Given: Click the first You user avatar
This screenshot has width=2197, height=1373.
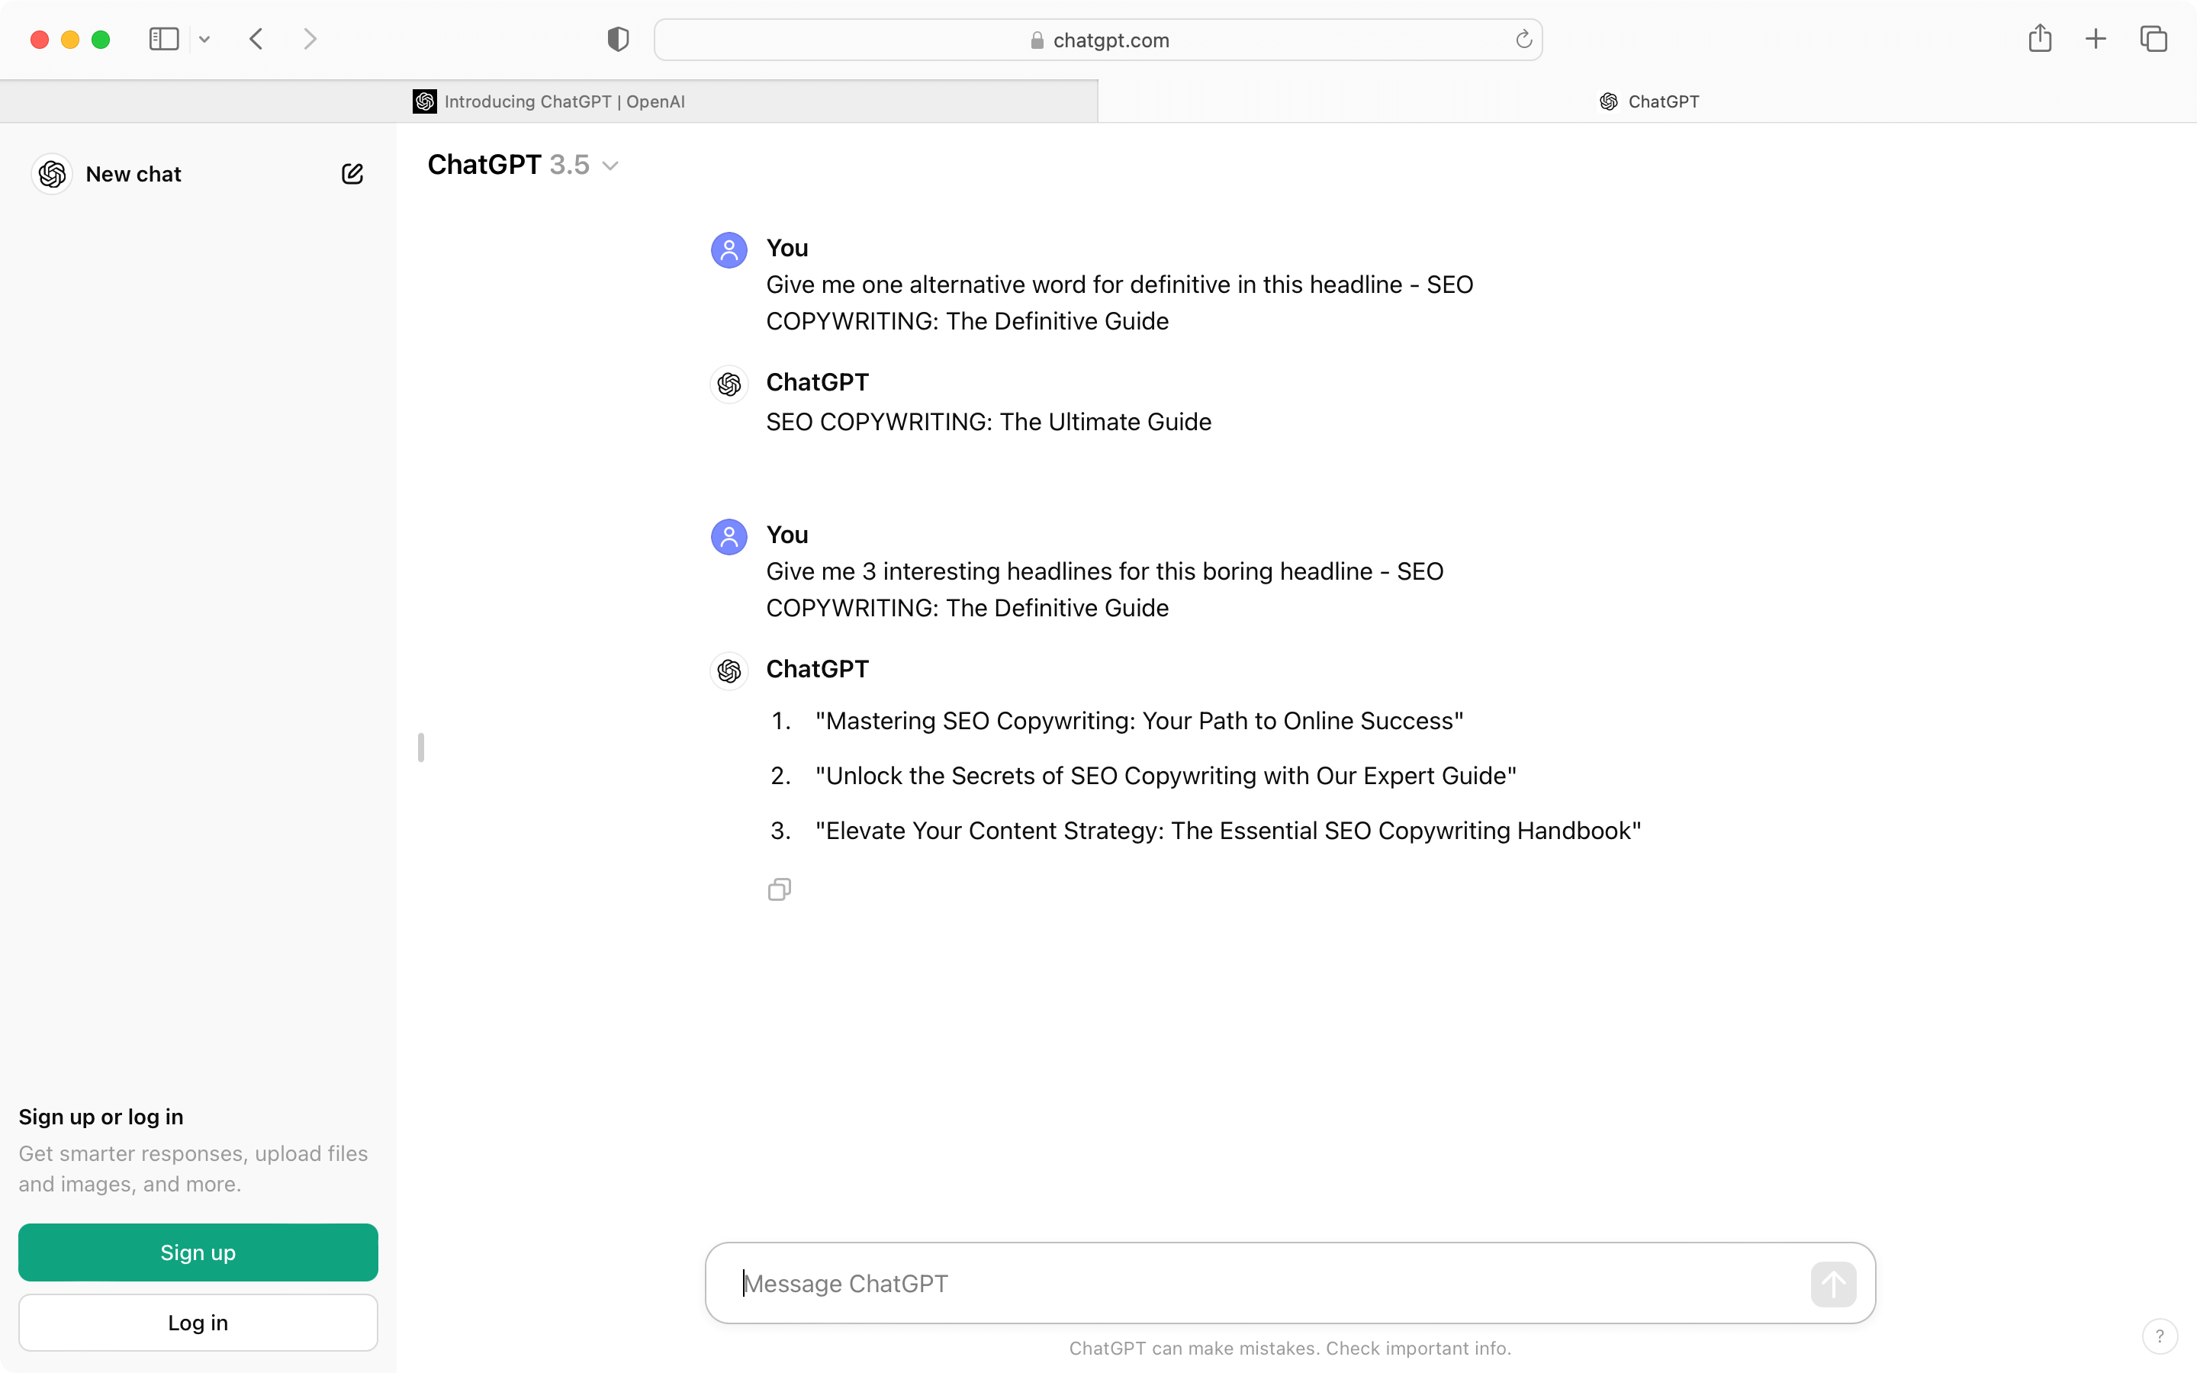Looking at the screenshot, I should pyautogui.click(x=729, y=249).
